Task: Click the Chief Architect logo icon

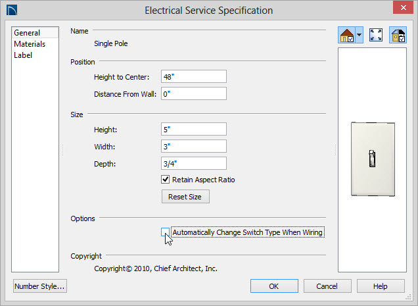Action: tap(12, 10)
